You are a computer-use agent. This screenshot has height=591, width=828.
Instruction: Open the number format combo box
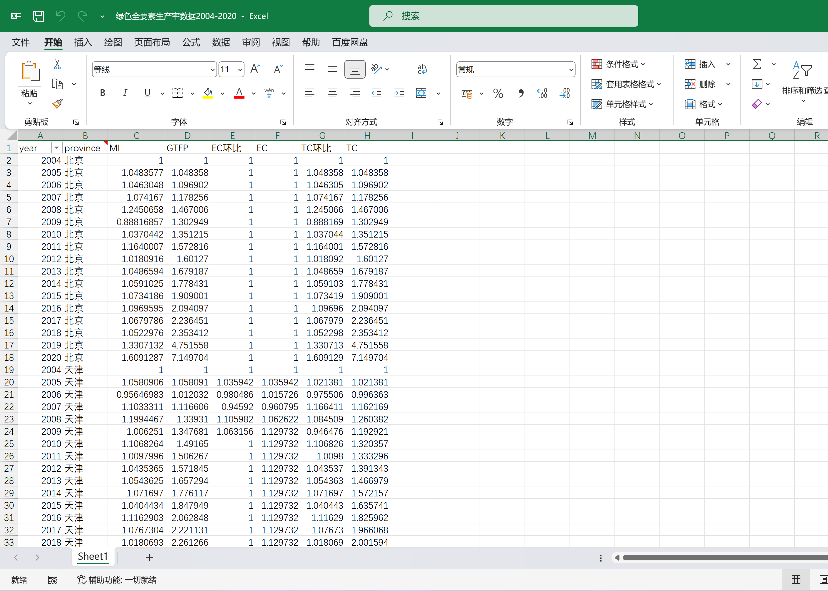[571, 70]
